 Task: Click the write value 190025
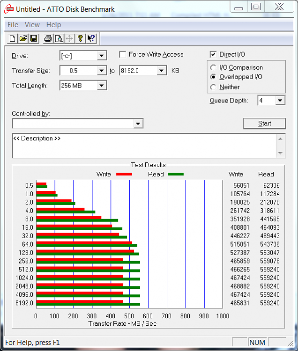pos(240,202)
